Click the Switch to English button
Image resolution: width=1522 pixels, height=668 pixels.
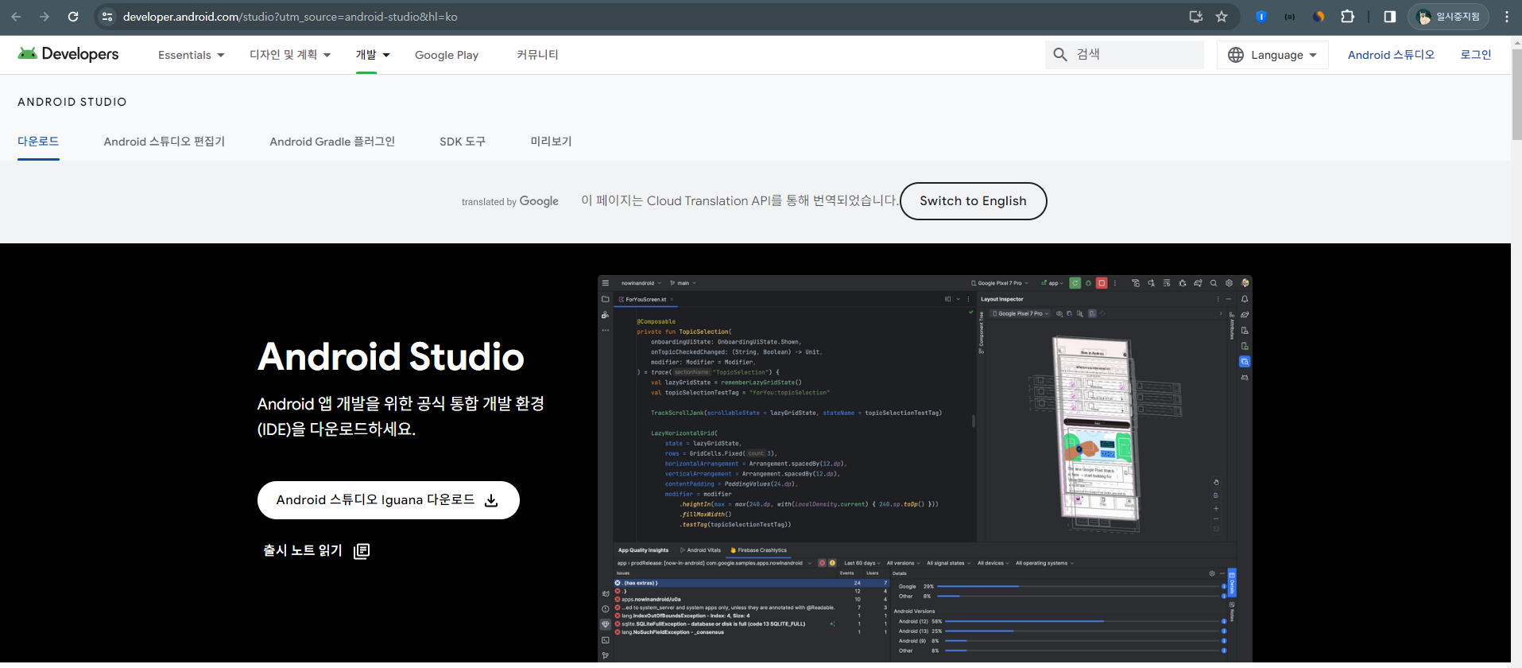pos(973,201)
